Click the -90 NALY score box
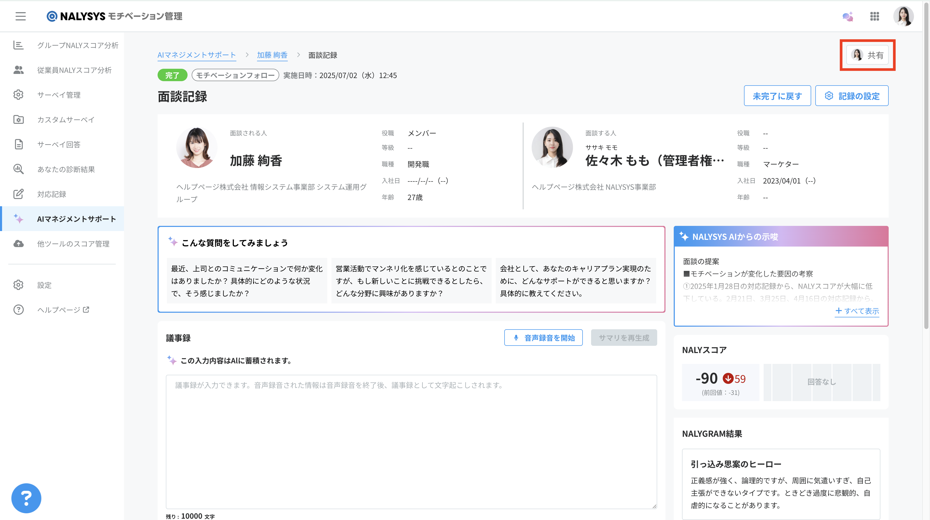Screen dimensions: 930x520 click(720, 383)
